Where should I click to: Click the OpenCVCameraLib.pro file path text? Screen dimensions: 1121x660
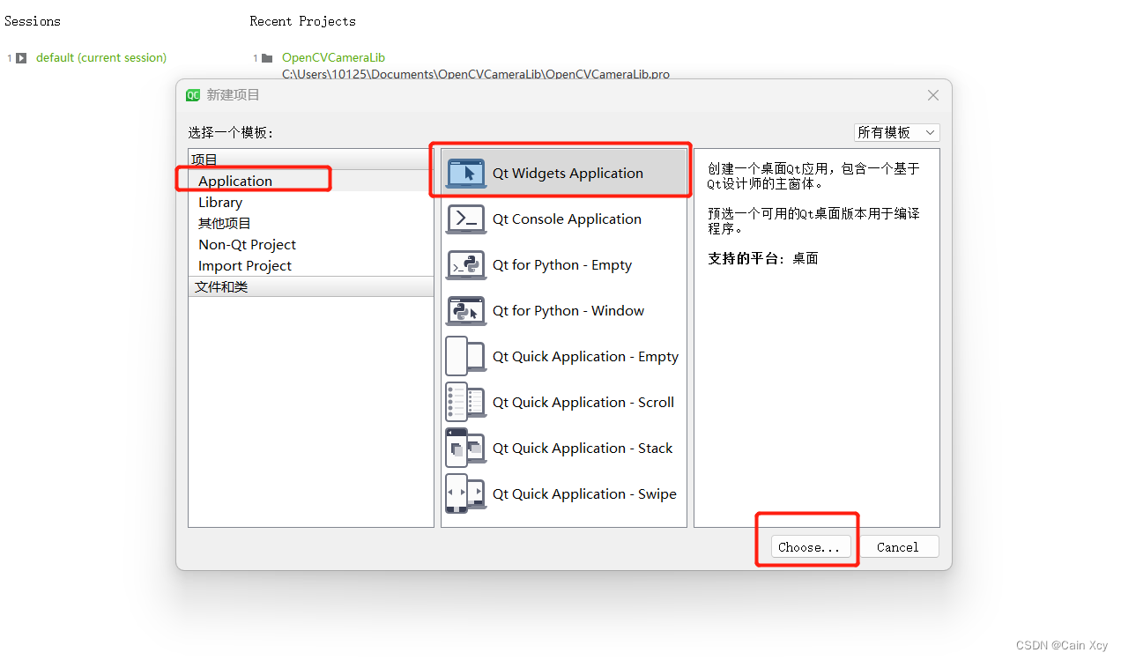(476, 74)
